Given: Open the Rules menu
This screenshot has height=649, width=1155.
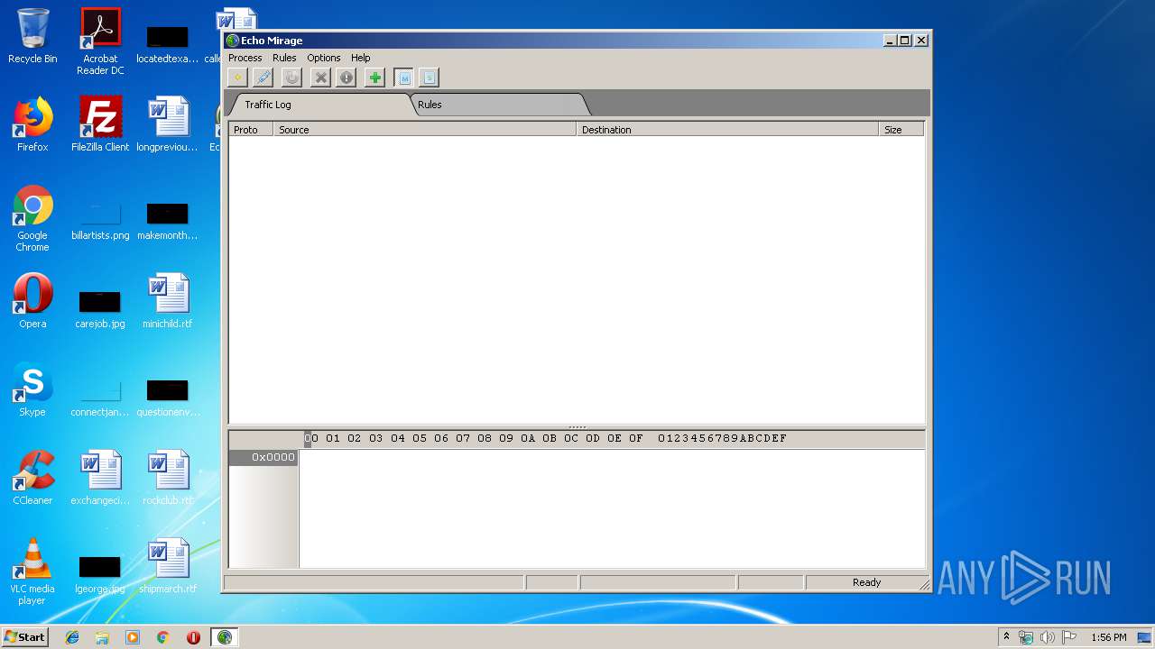Looking at the screenshot, I should [x=284, y=58].
